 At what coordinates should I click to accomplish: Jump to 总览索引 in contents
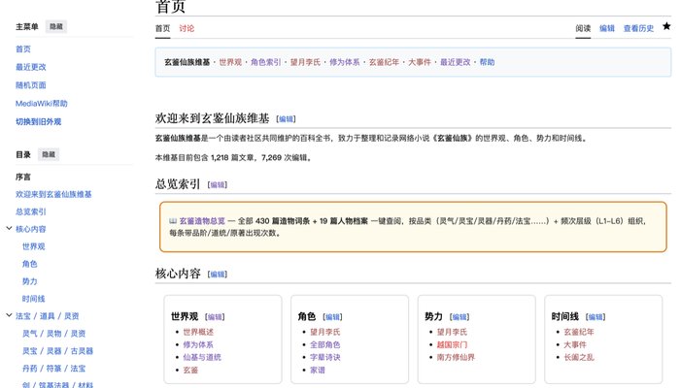pyautogui.click(x=31, y=211)
